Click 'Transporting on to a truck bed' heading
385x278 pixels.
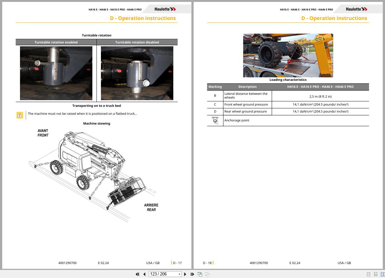(96, 106)
